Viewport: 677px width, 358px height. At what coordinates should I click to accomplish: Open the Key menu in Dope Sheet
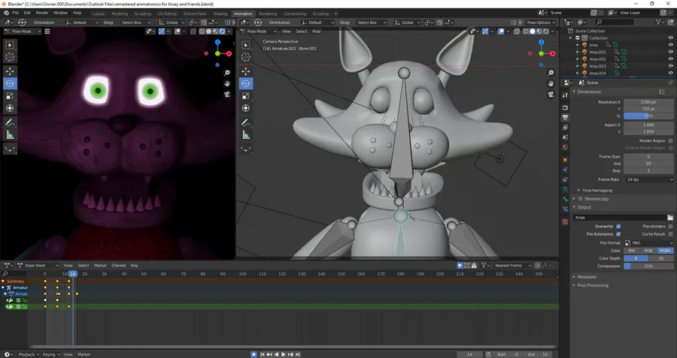135,266
